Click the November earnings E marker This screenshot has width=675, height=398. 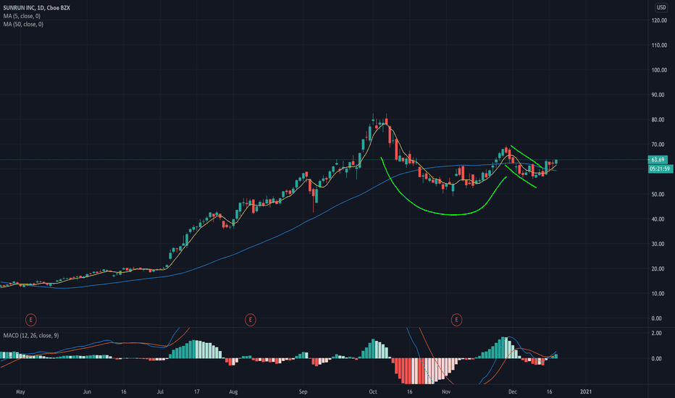(x=456, y=320)
